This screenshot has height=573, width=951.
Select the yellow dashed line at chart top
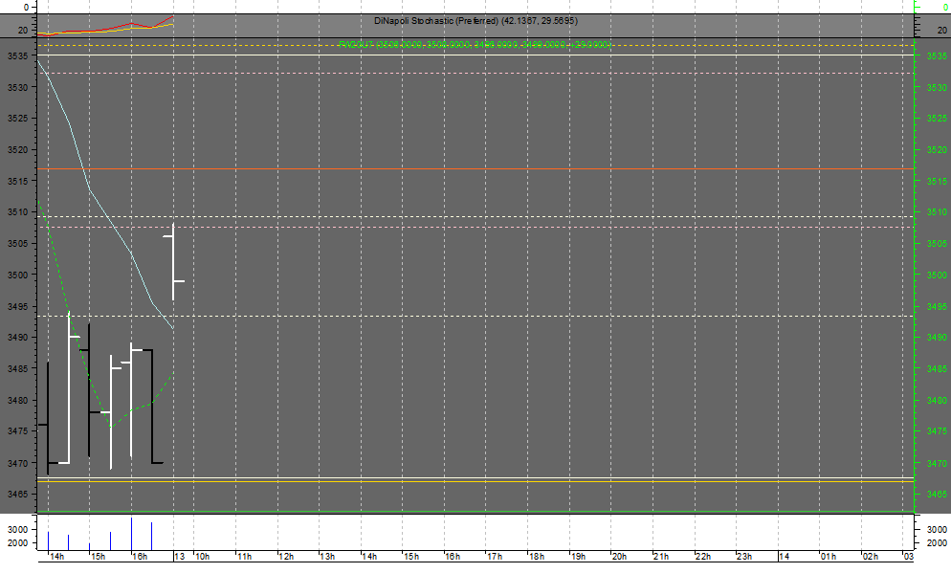[x=475, y=46]
